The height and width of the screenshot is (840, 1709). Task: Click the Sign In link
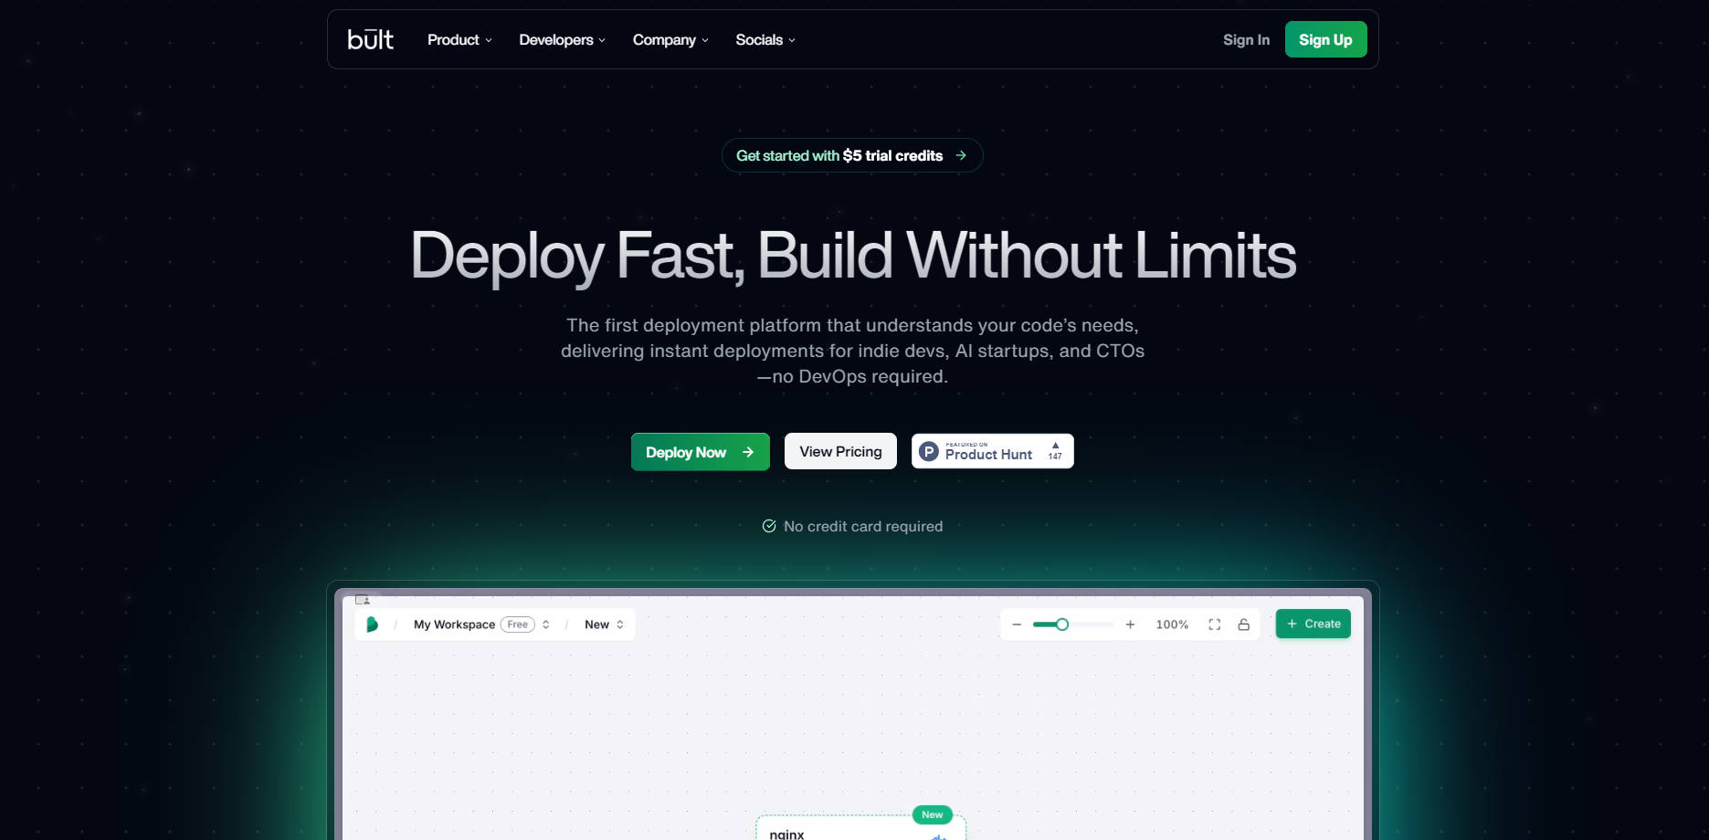tap(1246, 40)
